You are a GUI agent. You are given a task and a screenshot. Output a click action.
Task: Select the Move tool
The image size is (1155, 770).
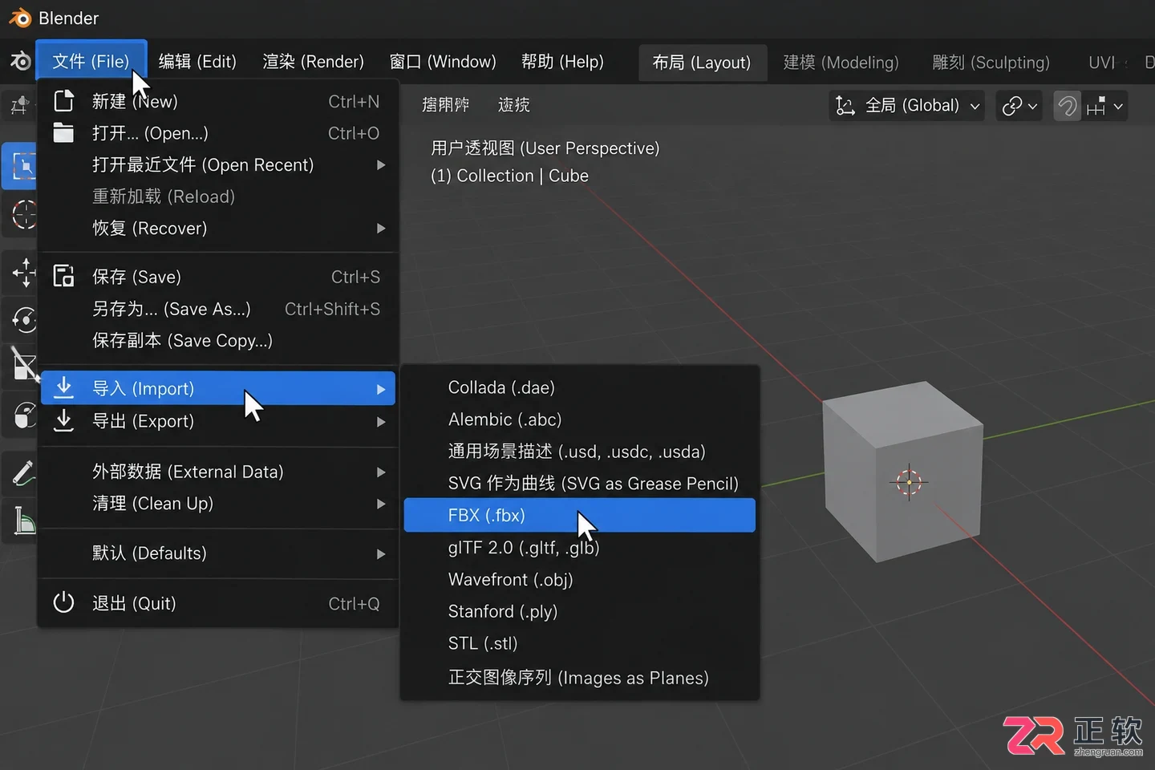[24, 273]
